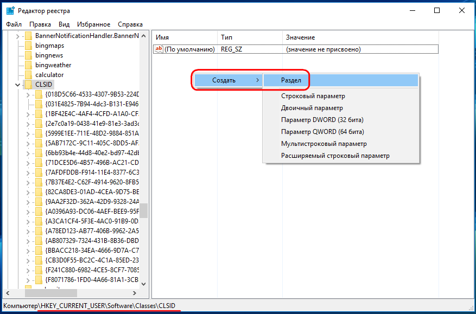The height and width of the screenshot is (314, 476).
Task: Expand the {2e7c0a19-0438-41e9 key
Action: pos(28,124)
